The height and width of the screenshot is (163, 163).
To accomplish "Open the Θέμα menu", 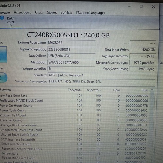I will click(39, 12).
